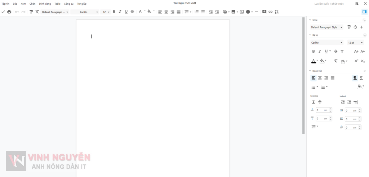Image resolution: width=369 pixels, height=177 pixels.
Task: Click the insert hyperlink icon
Action: [271, 12]
